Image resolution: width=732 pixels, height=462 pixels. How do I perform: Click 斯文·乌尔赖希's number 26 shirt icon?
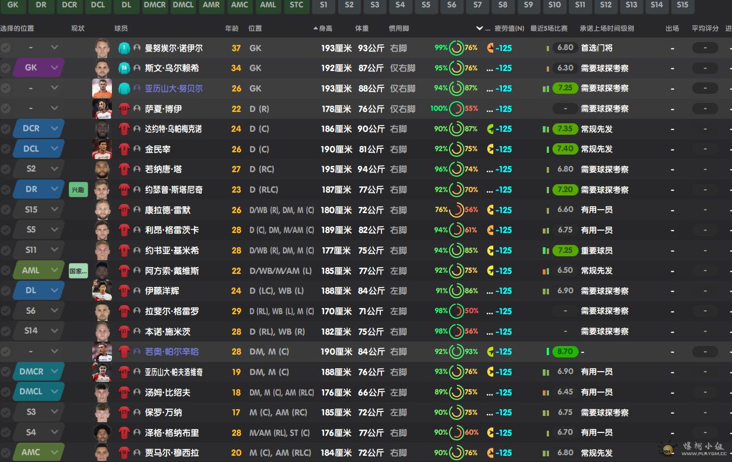point(124,68)
